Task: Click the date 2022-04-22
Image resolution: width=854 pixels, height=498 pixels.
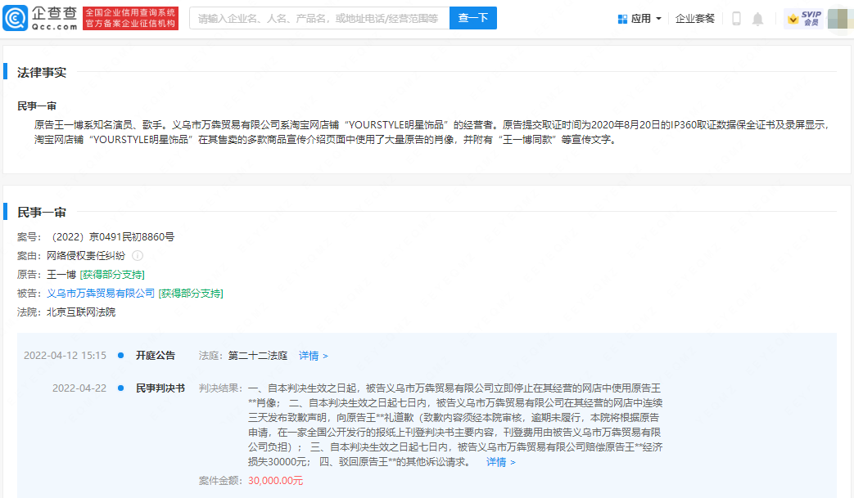Action: 79,388
